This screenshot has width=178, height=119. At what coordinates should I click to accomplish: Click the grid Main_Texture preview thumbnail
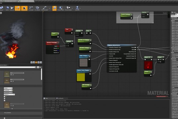point(84,62)
